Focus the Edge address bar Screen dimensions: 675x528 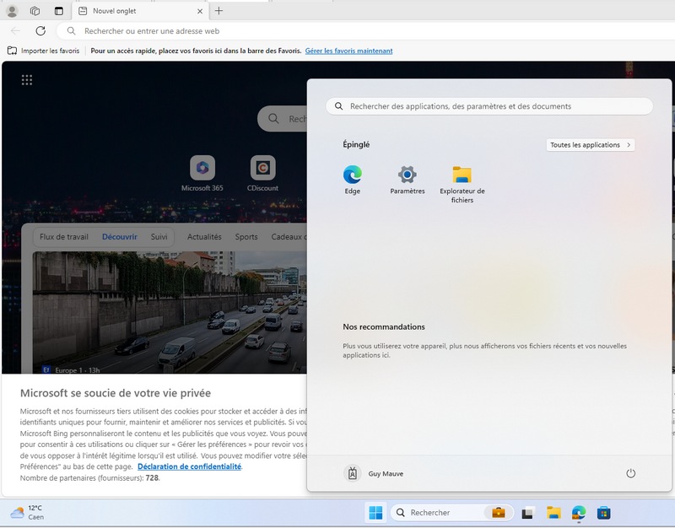pyautogui.click(x=366, y=31)
